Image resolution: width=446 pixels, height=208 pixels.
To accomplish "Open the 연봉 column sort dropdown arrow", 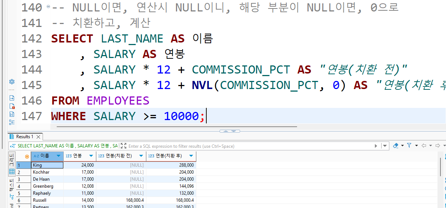I will (x=91, y=156).
